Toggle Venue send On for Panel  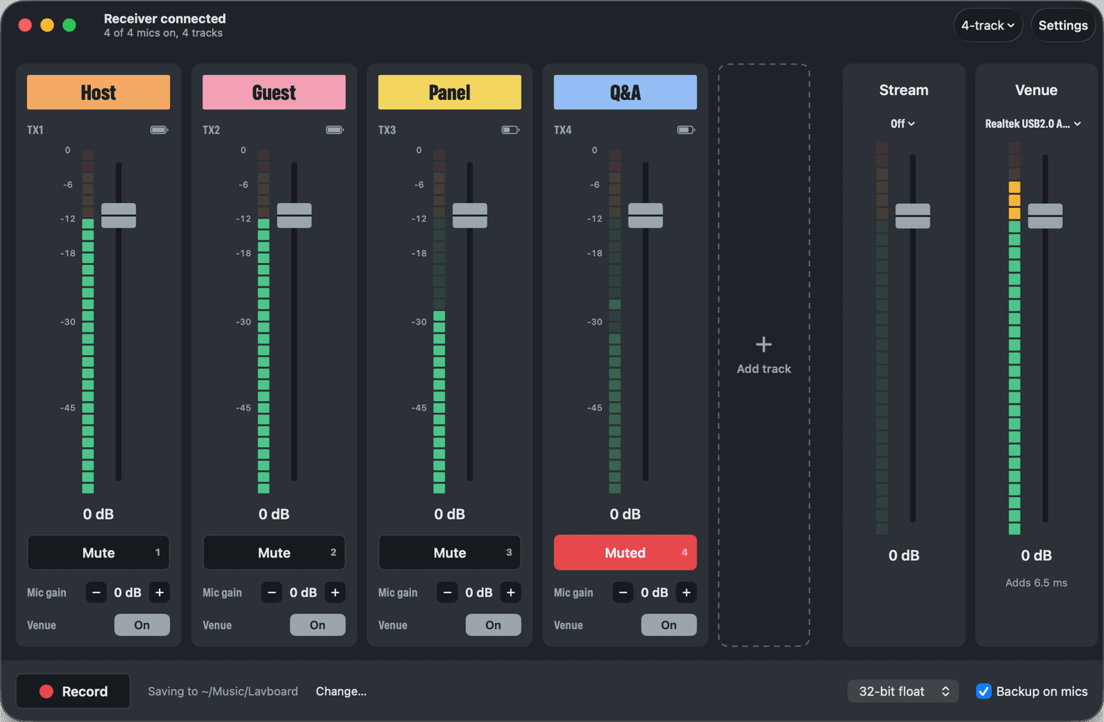[x=493, y=625]
